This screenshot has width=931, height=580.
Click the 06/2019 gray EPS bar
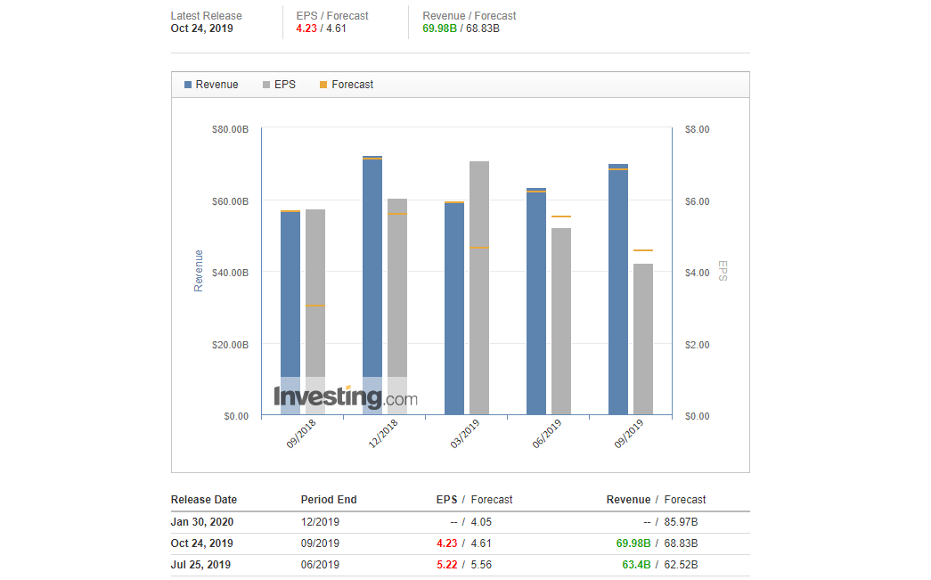(561, 321)
